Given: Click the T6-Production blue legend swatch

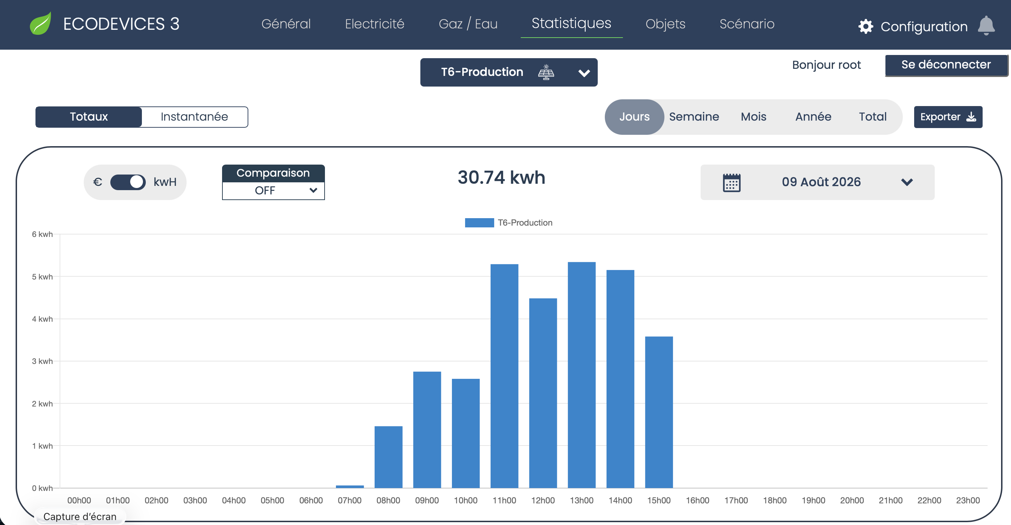Looking at the screenshot, I should (479, 223).
